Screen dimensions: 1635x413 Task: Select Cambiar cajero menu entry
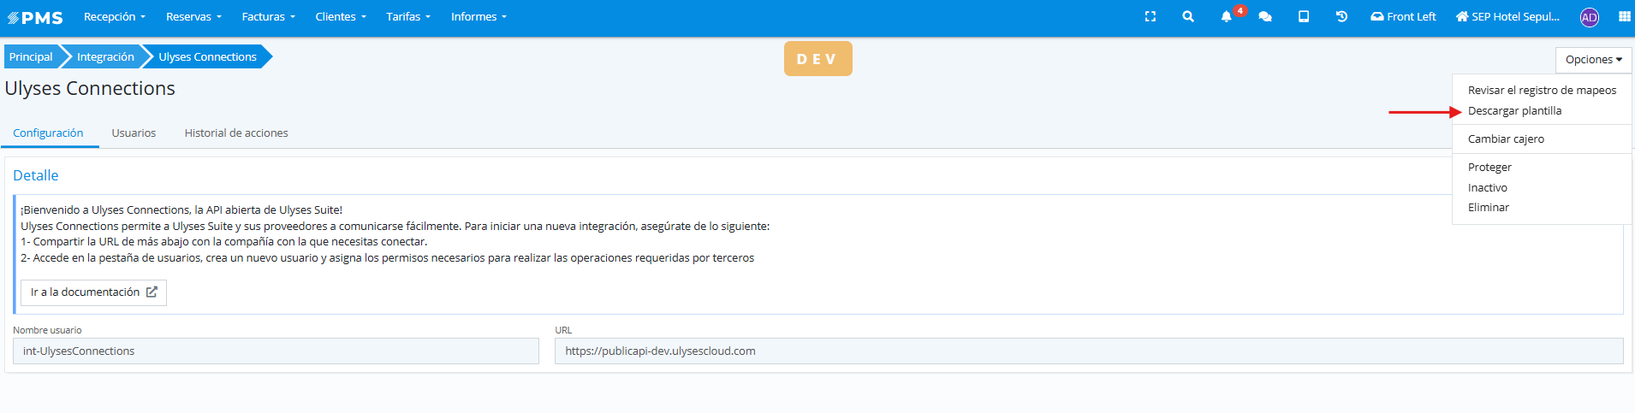[x=1506, y=139]
